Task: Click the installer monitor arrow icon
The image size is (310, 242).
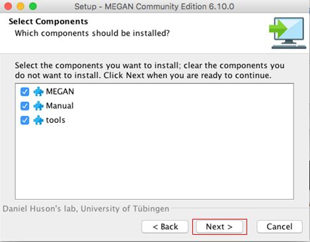Action: click(x=288, y=33)
